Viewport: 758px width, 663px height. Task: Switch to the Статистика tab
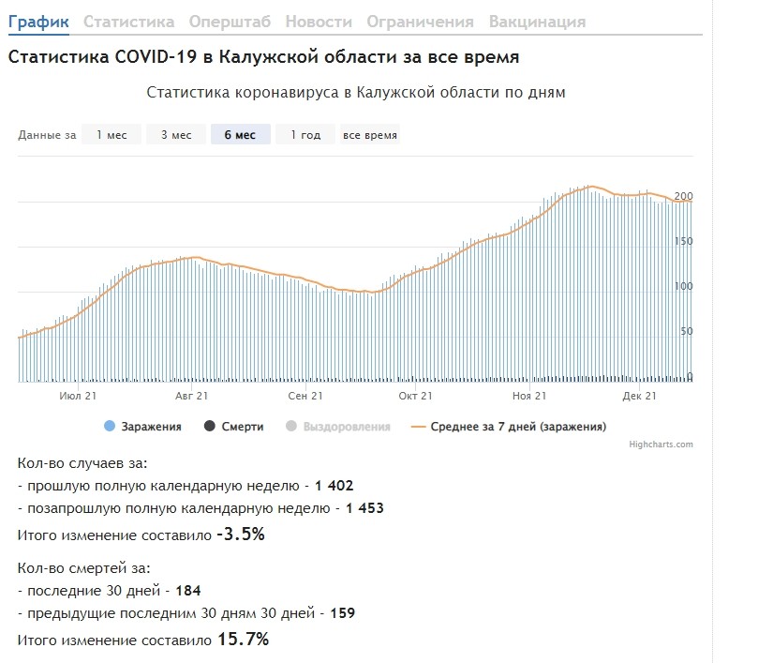coord(128,21)
